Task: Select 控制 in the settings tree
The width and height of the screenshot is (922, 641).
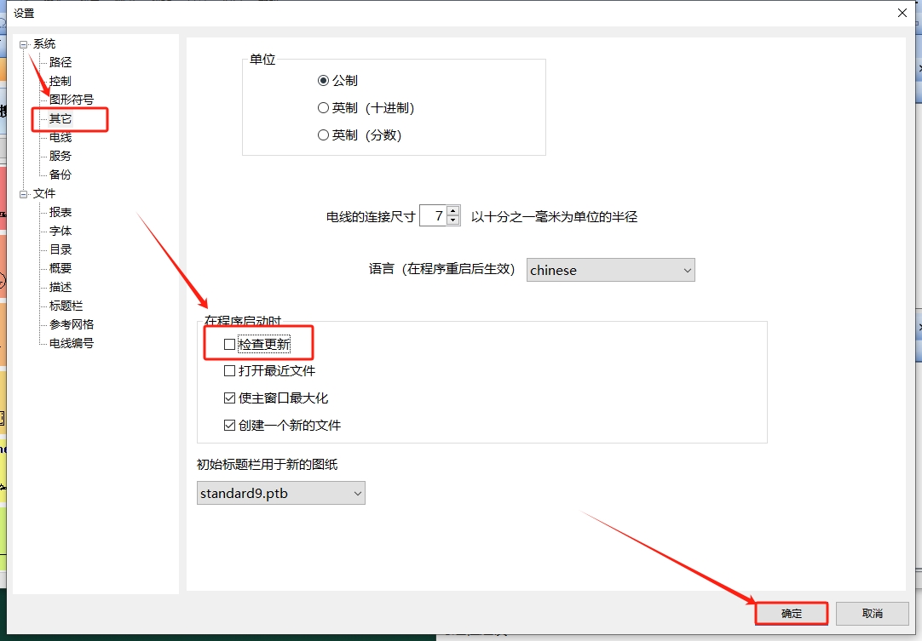Action: (x=60, y=81)
